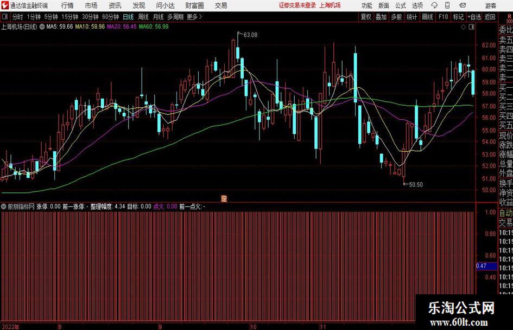
Task: Open the 资讯 menu
Action: 115,5
